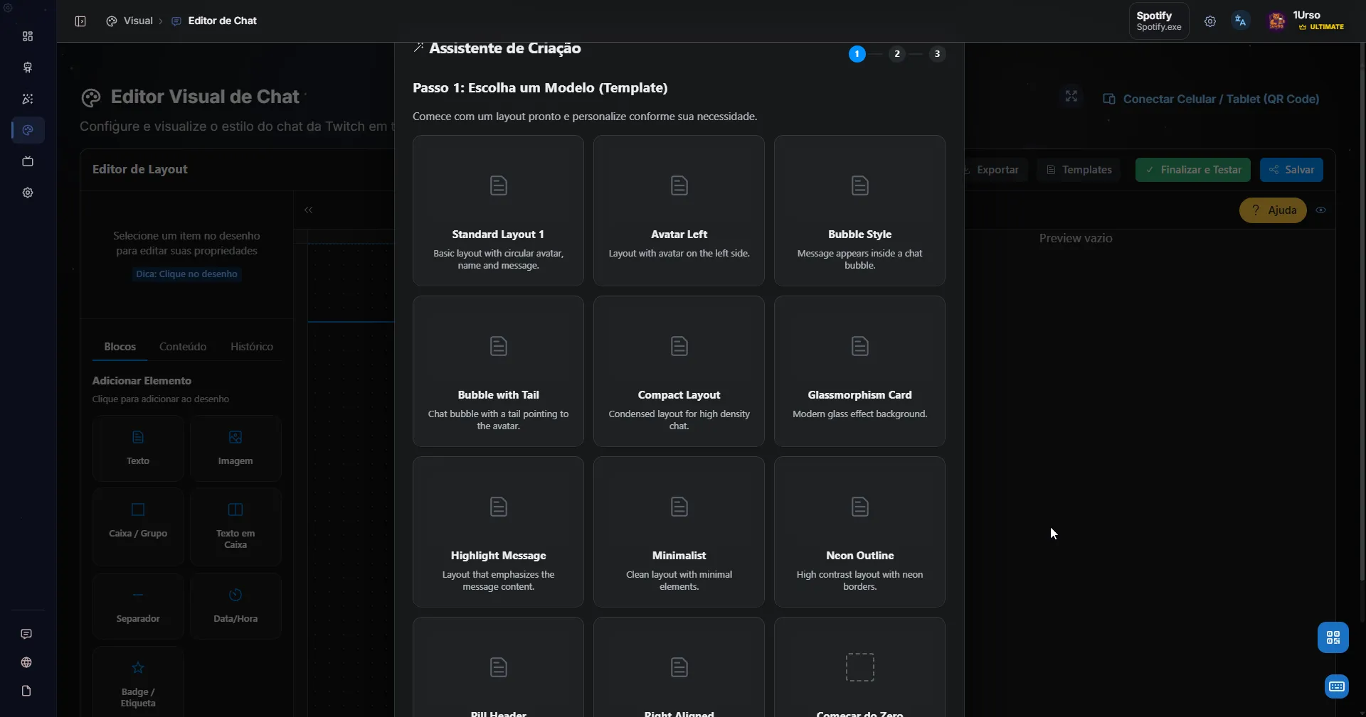The width and height of the screenshot is (1366, 717).
Task: Select the Bubble Style template
Action: tap(859, 211)
